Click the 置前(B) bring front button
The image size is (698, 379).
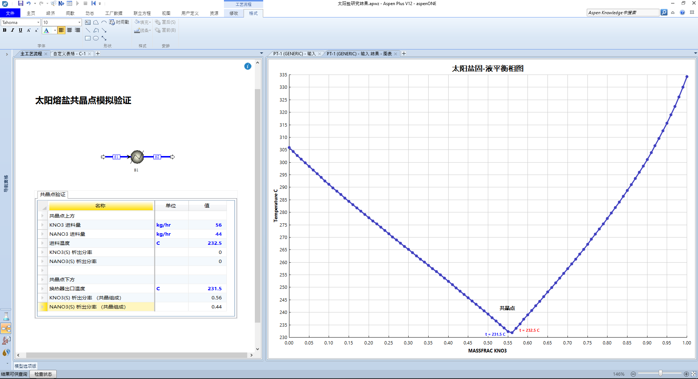(x=165, y=30)
